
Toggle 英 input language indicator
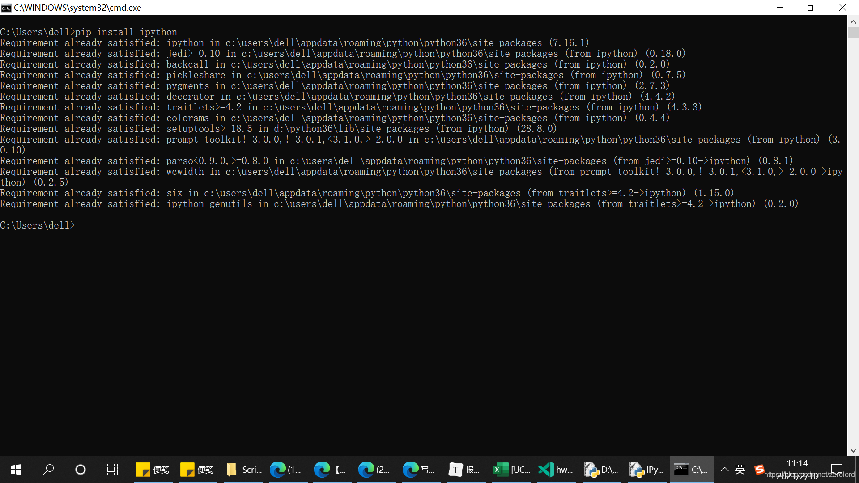click(x=740, y=470)
